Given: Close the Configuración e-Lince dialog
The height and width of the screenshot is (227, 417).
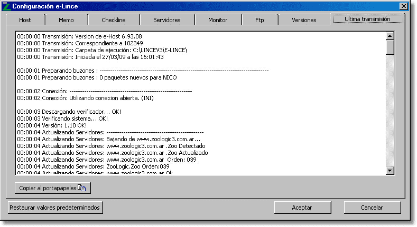Looking at the screenshot, I should (403, 6).
